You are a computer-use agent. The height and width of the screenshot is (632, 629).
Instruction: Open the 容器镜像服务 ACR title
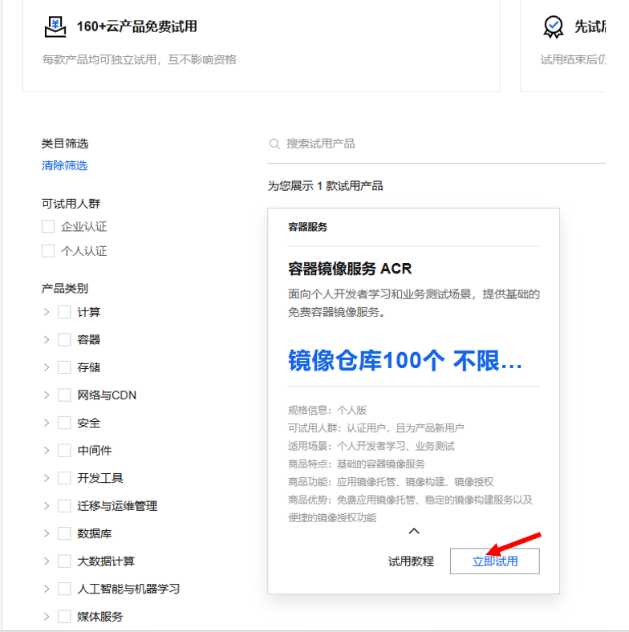[x=350, y=269]
